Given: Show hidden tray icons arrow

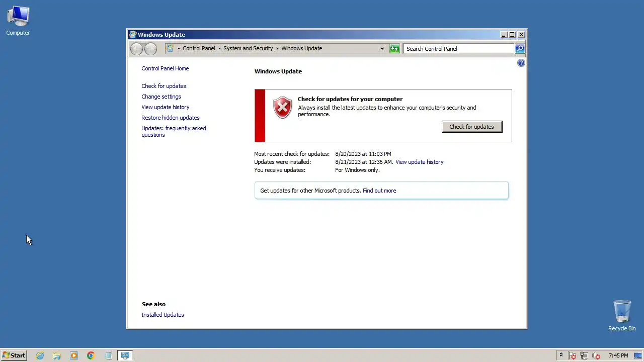Looking at the screenshot, I should (561, 355).
